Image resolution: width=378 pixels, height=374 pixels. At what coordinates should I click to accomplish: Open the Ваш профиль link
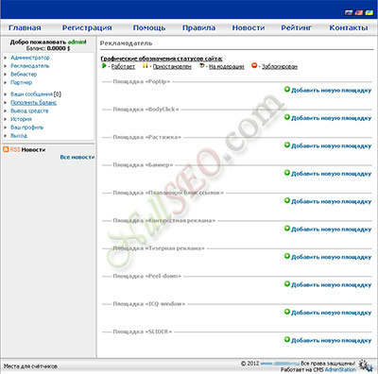tap(27, 127)
